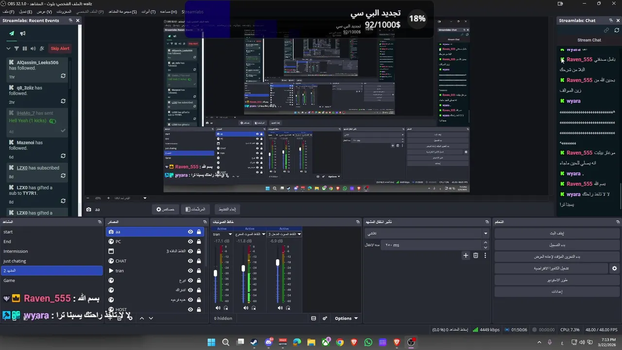The width and height of the screenshot is (622, 350).
Task: Adjust the audio input 3 volume fader
Action: pos(277,262)
